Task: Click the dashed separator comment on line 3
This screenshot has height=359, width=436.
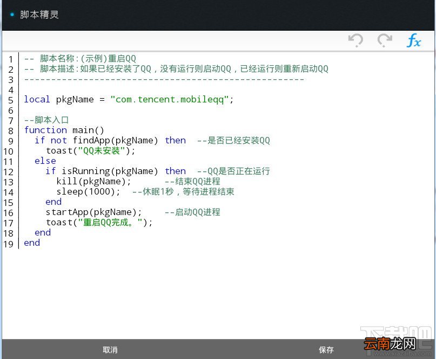Action: pos(164,79)
